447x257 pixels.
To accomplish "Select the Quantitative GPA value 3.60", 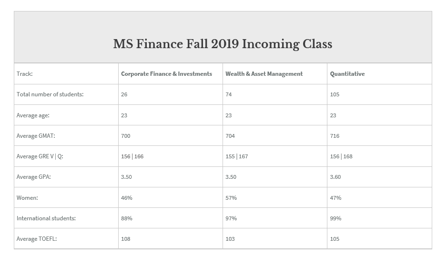I will [335, 177].
